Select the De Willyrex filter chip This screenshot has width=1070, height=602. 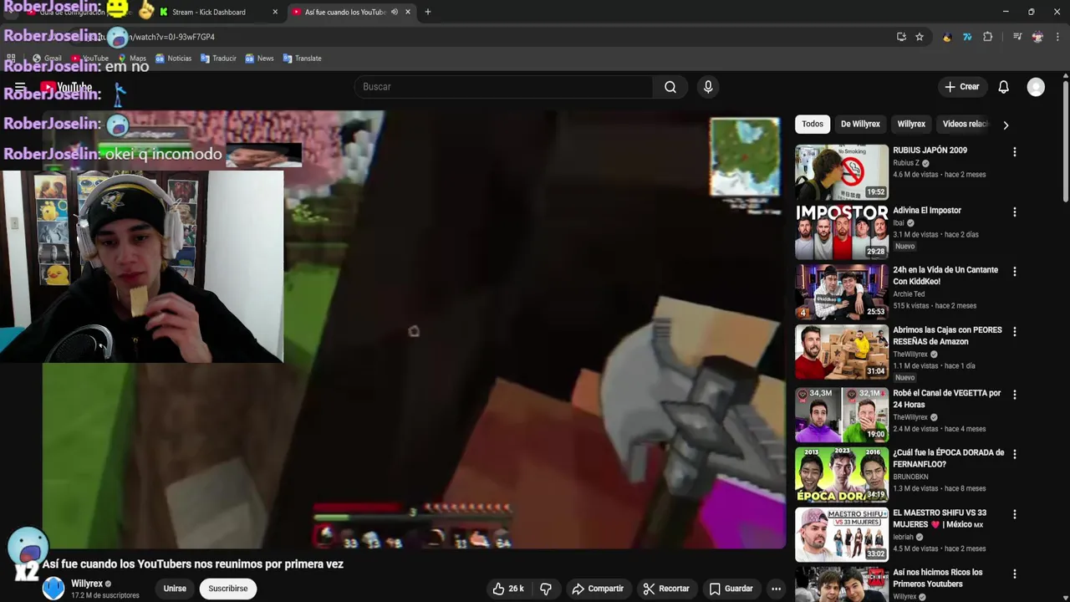[x=860, y=124]
